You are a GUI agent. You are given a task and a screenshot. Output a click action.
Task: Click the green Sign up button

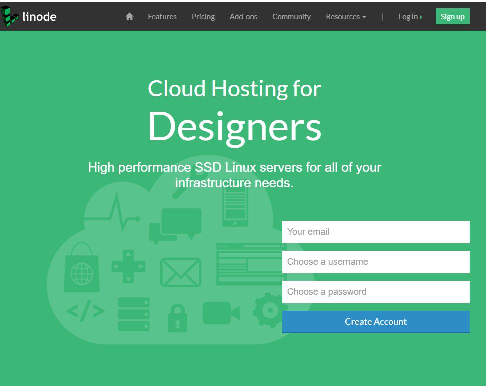(x=452, y=16)
